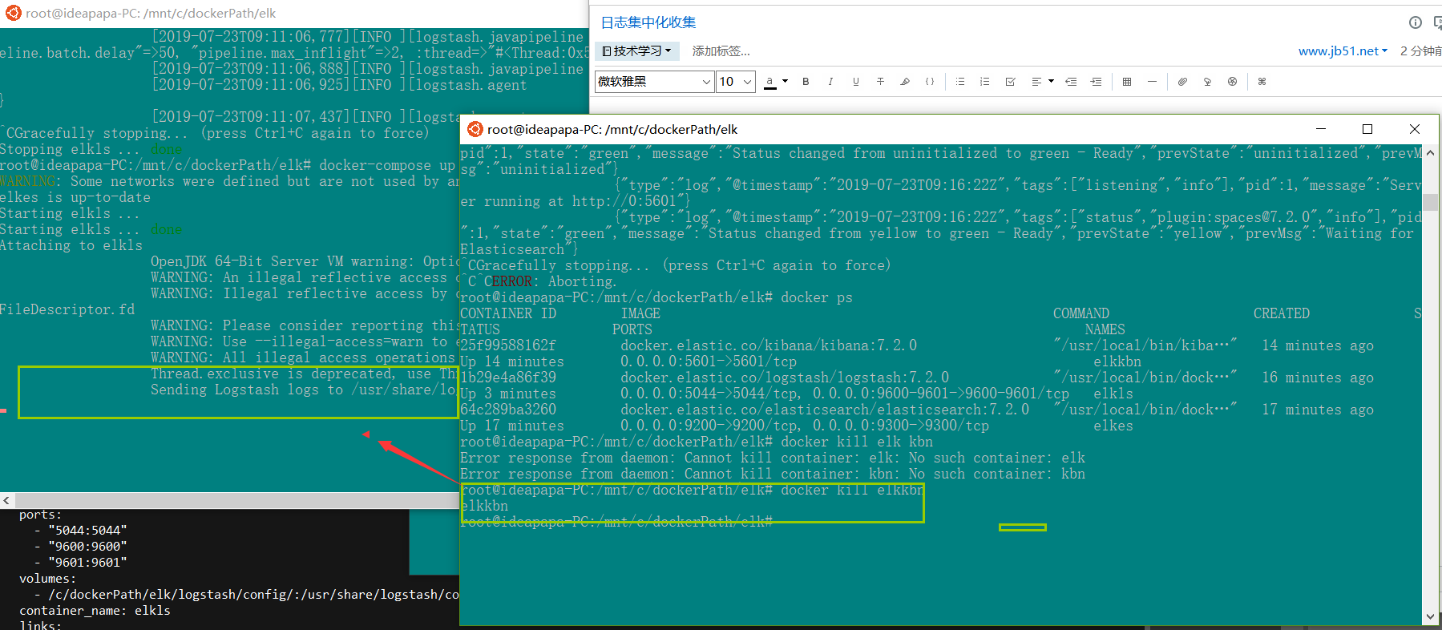
Task: Open the text alignment dropdown arrow
Action: coord(1051,82)
